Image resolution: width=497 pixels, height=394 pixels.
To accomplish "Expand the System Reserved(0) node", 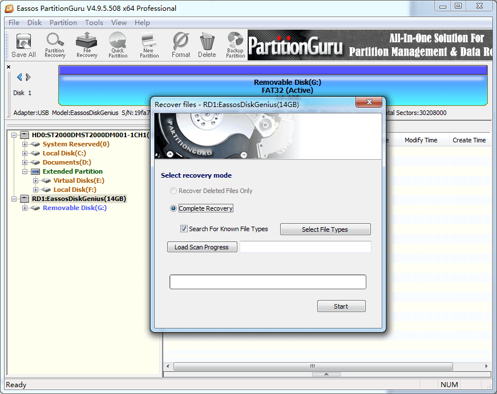I will pos(25,144).
